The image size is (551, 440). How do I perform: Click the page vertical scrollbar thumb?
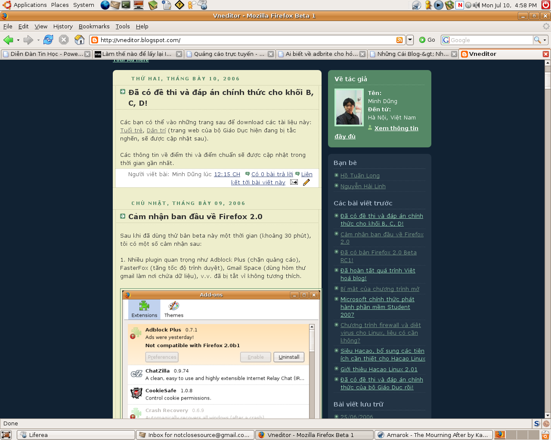point(548,80)
